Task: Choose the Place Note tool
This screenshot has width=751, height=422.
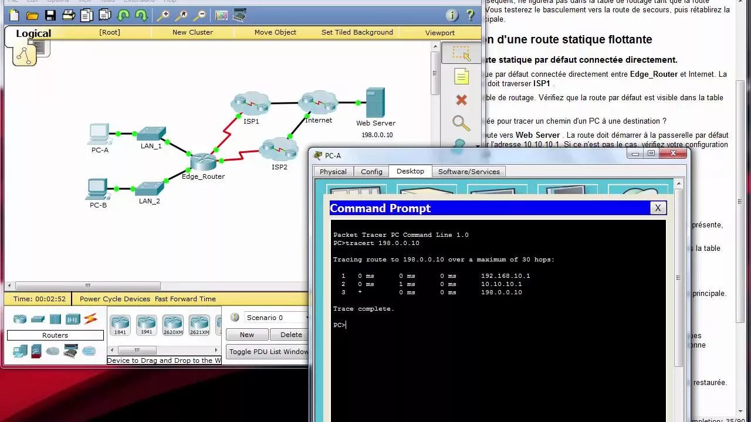Action: point(461,77)
